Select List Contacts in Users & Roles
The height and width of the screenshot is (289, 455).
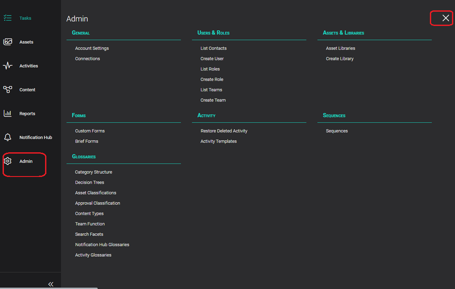[213, 48]
